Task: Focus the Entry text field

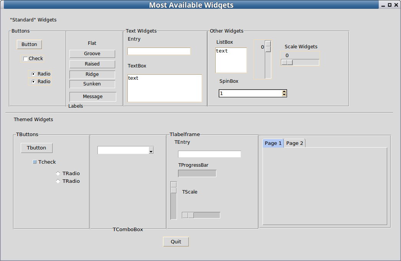Action: [158, 51]
